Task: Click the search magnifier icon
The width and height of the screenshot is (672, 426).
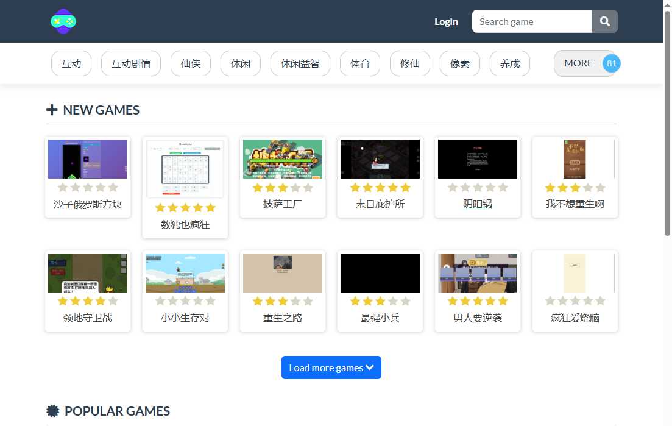Action: 604,21
